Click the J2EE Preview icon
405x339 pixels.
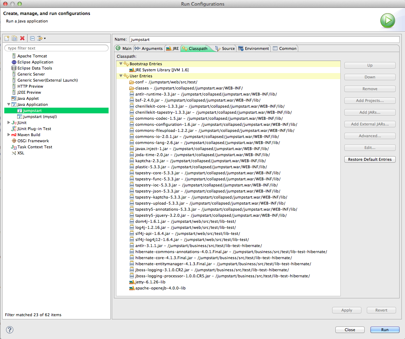[x=14, y=92]
